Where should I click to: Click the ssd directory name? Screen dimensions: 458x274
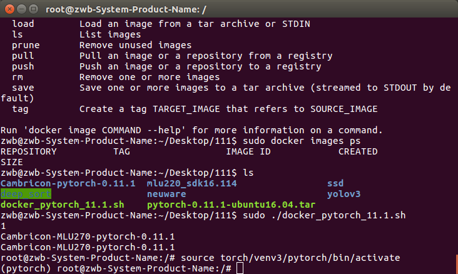pos(335,183)
